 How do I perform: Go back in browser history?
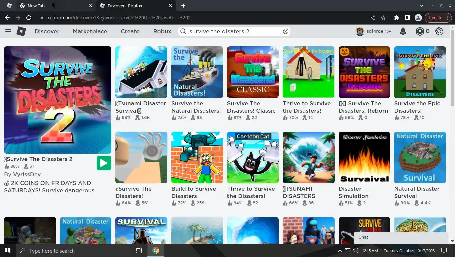click(7, 18)
